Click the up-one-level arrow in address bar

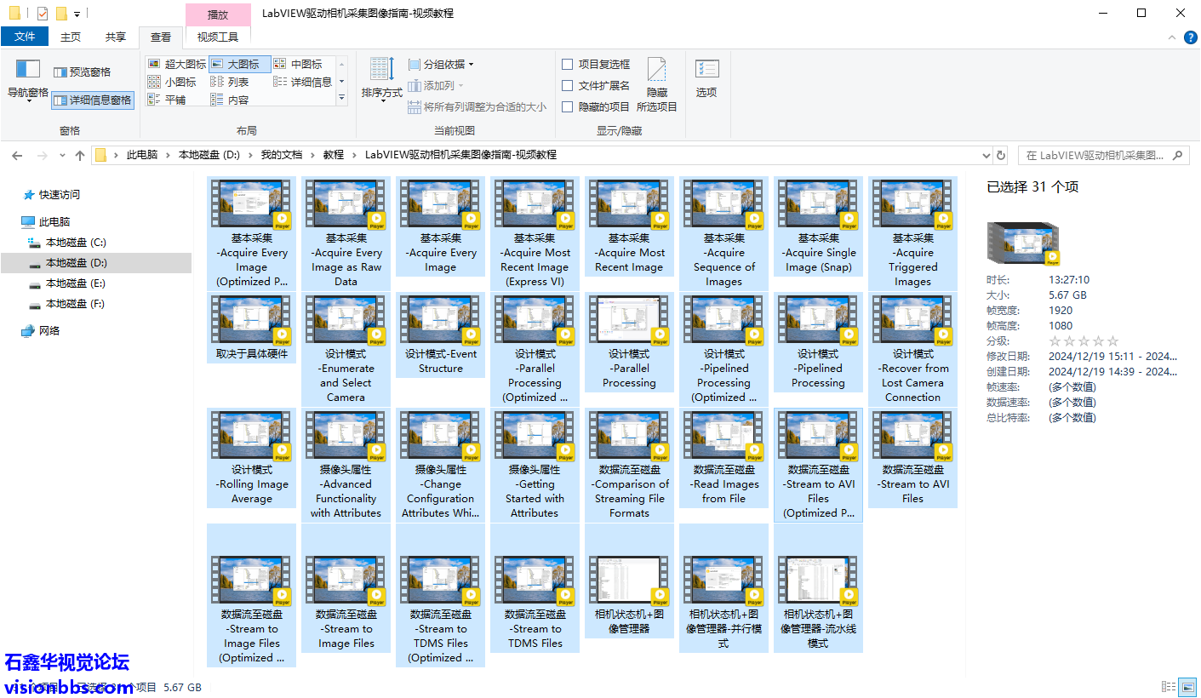pos(80,155)
